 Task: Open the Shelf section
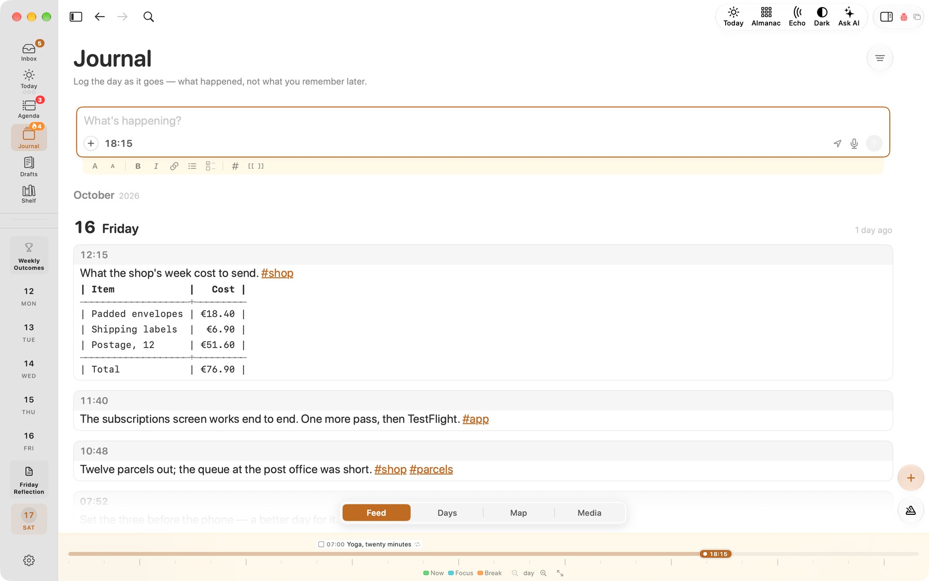(x=29, y=194)
